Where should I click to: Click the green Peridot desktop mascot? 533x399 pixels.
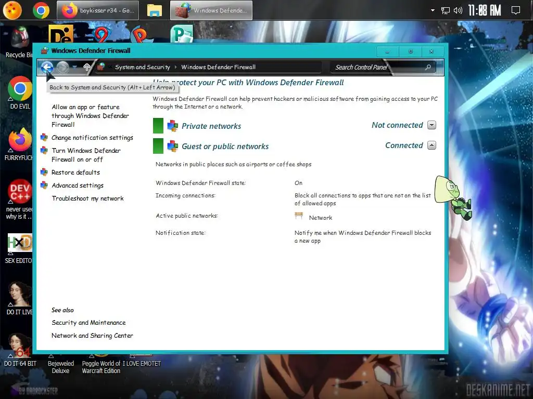[453, 198]
